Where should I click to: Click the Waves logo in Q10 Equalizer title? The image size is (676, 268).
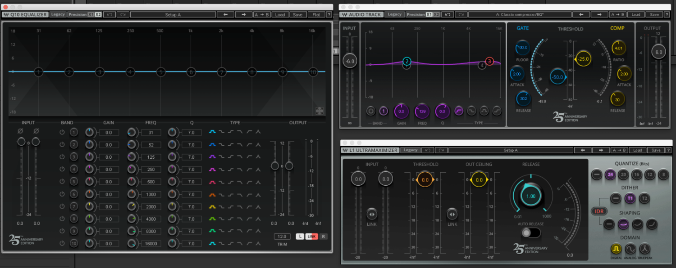click(6, 14)
